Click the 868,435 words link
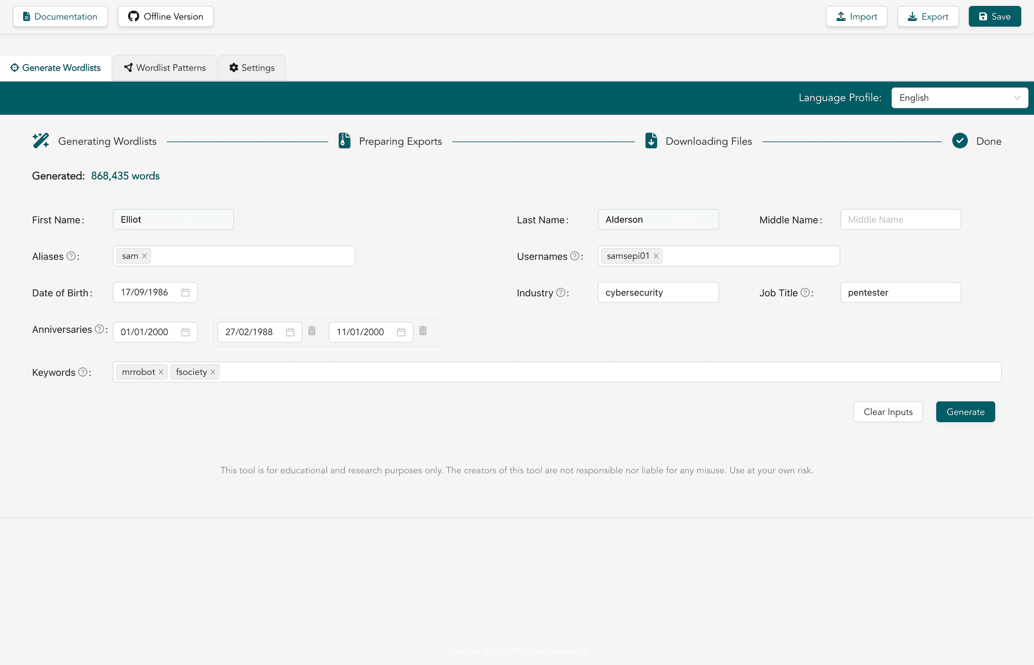The width and height of the screenshot is (1034, 665). [x=125, y=176]
